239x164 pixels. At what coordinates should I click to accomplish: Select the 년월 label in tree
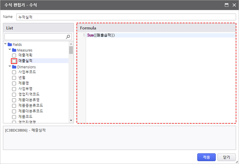[x=22, y=78]
